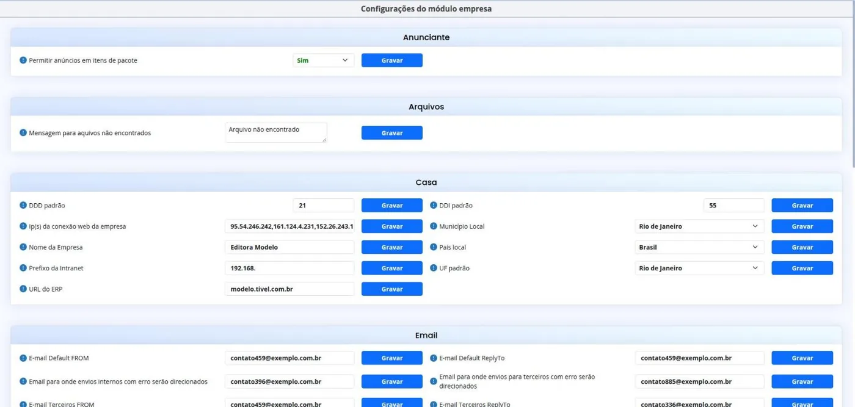Click the contato885@exemplo.com.br email field
Screen dimensions: 855x407
tap(700, 381)
